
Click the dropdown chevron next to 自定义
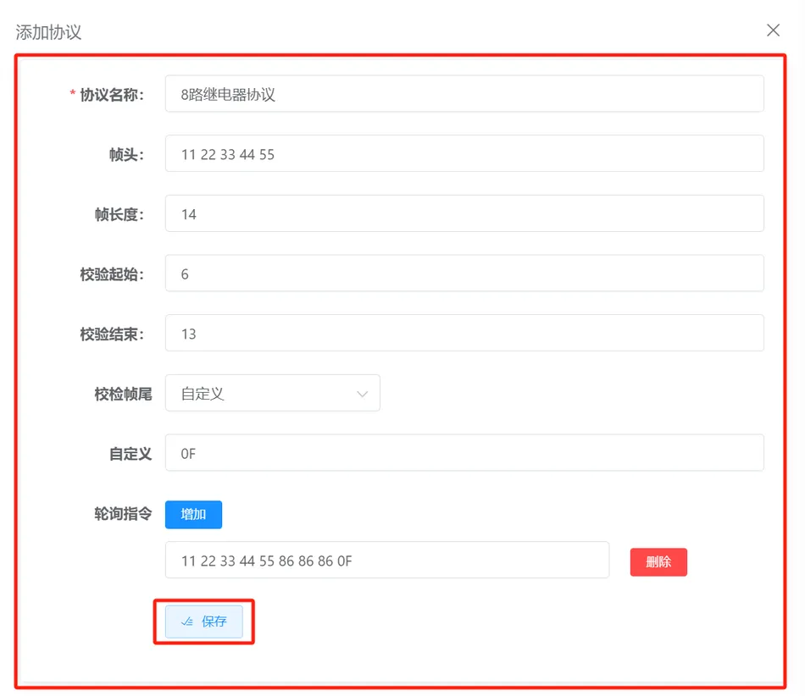coord(363,393)
